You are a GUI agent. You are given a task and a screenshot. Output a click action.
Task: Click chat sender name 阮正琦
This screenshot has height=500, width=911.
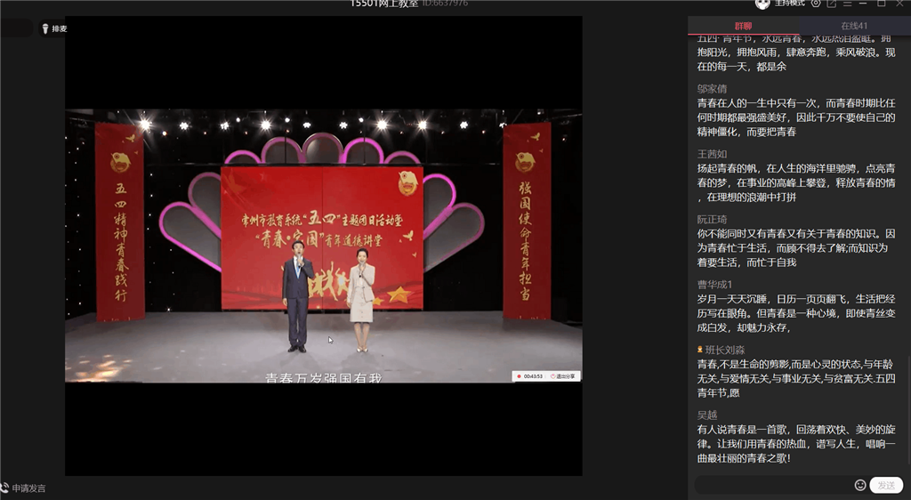point(712,220)
